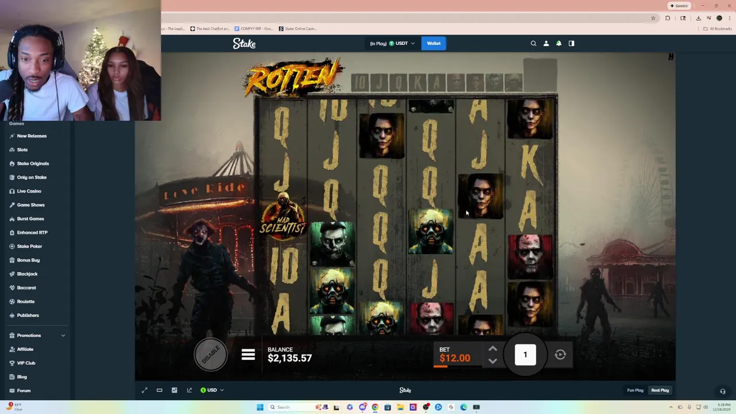
Task: Toggle the chat side panel icon
Action: tap(572, 43)
